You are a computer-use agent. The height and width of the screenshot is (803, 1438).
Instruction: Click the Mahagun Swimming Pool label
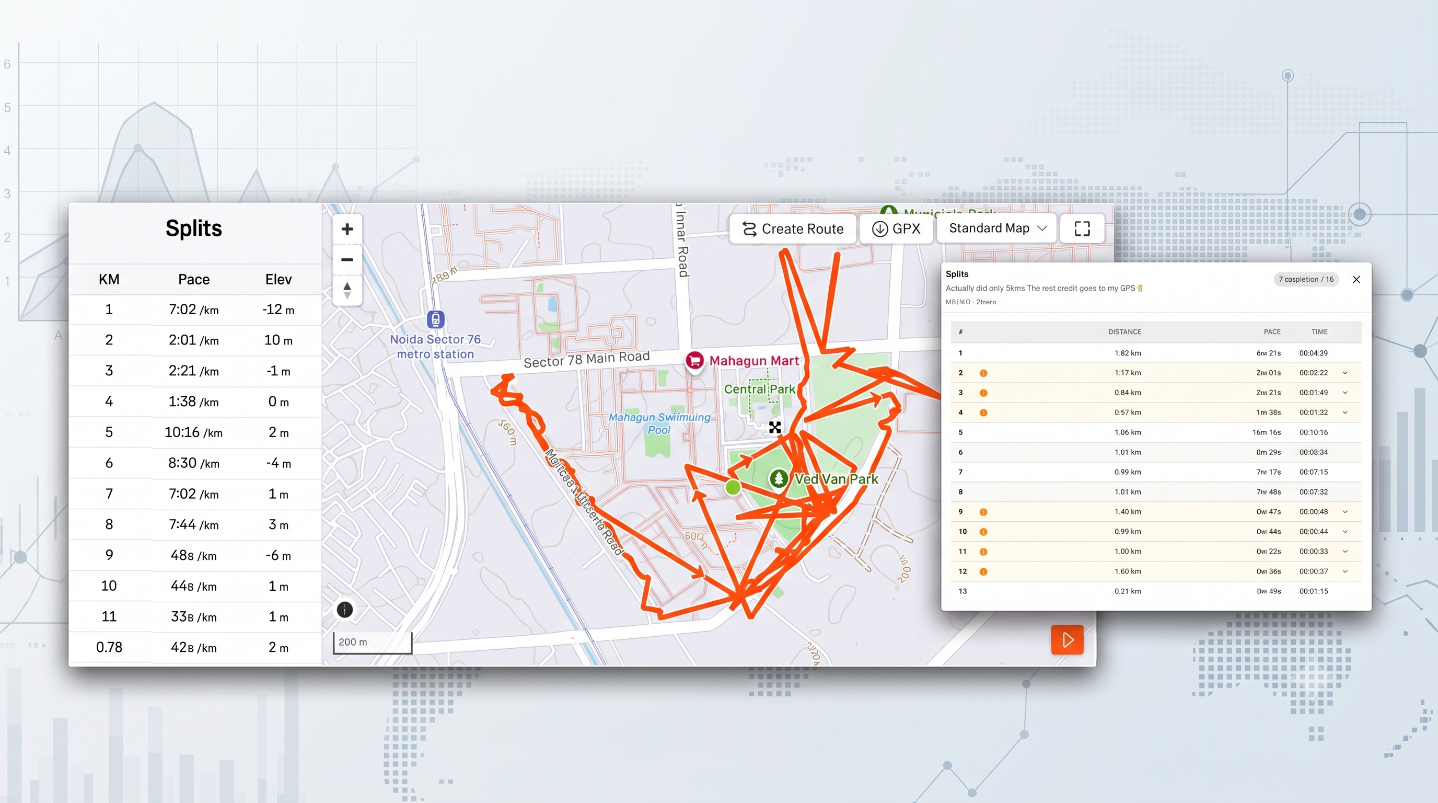(659, 423)
